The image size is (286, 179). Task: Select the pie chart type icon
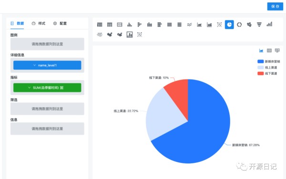tap(229, 25)
